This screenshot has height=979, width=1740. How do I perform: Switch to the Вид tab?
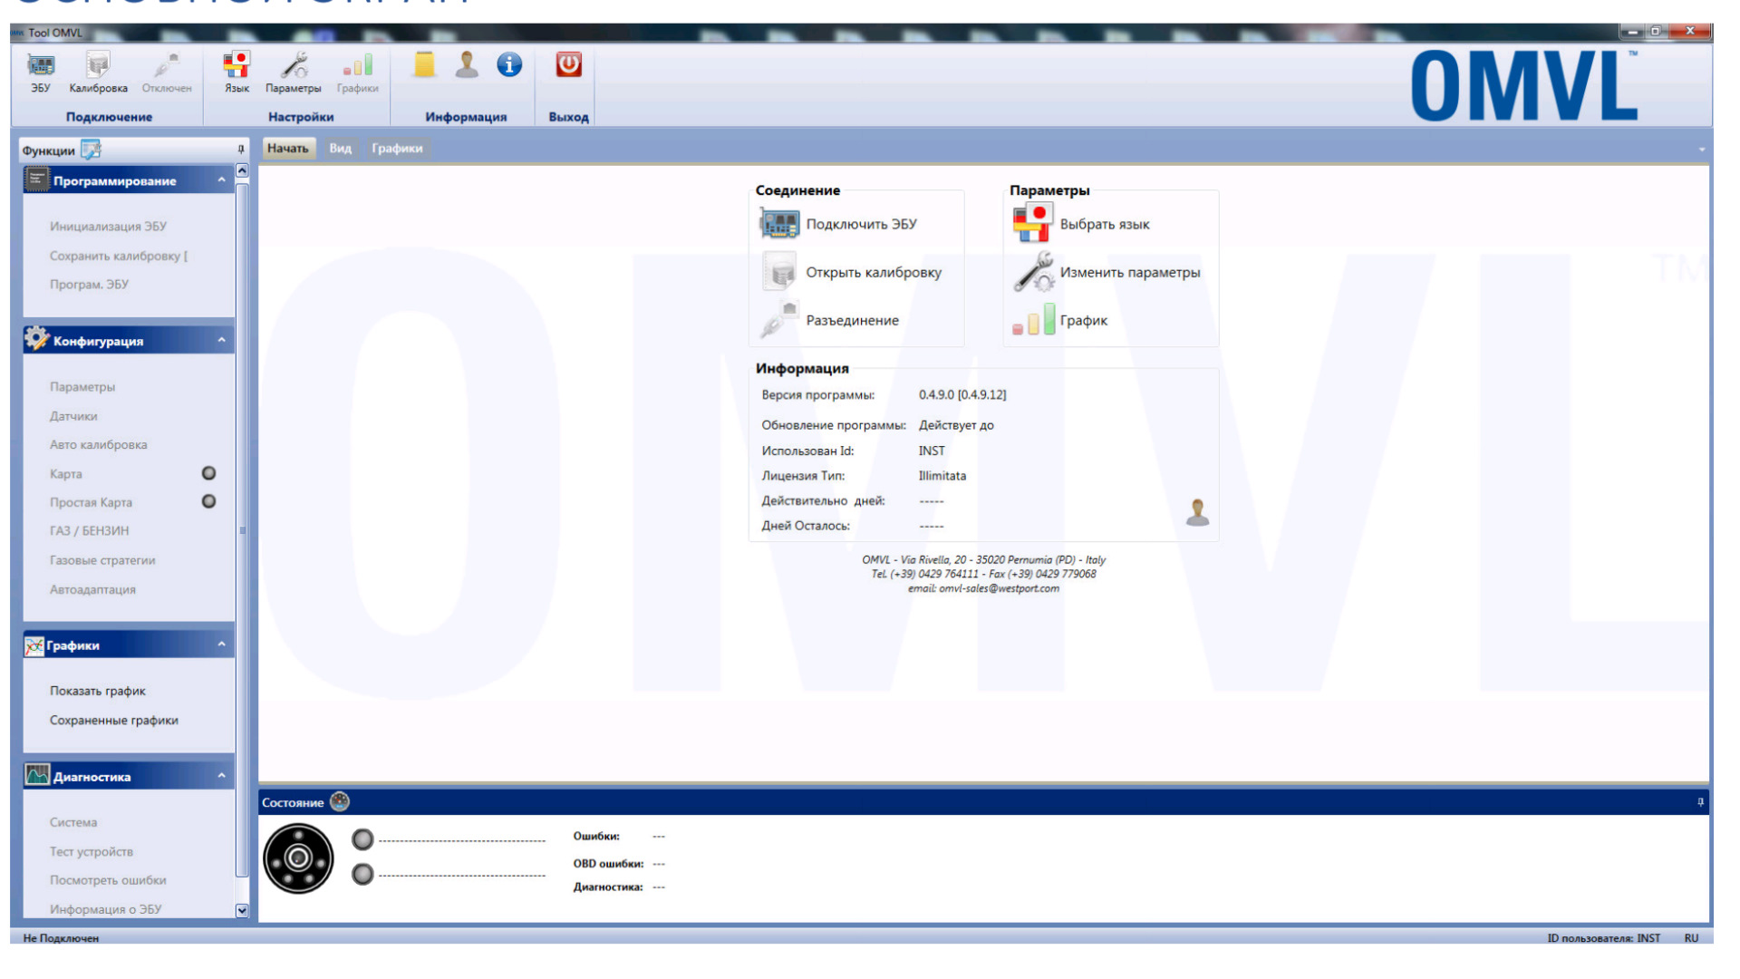[340, 149]
